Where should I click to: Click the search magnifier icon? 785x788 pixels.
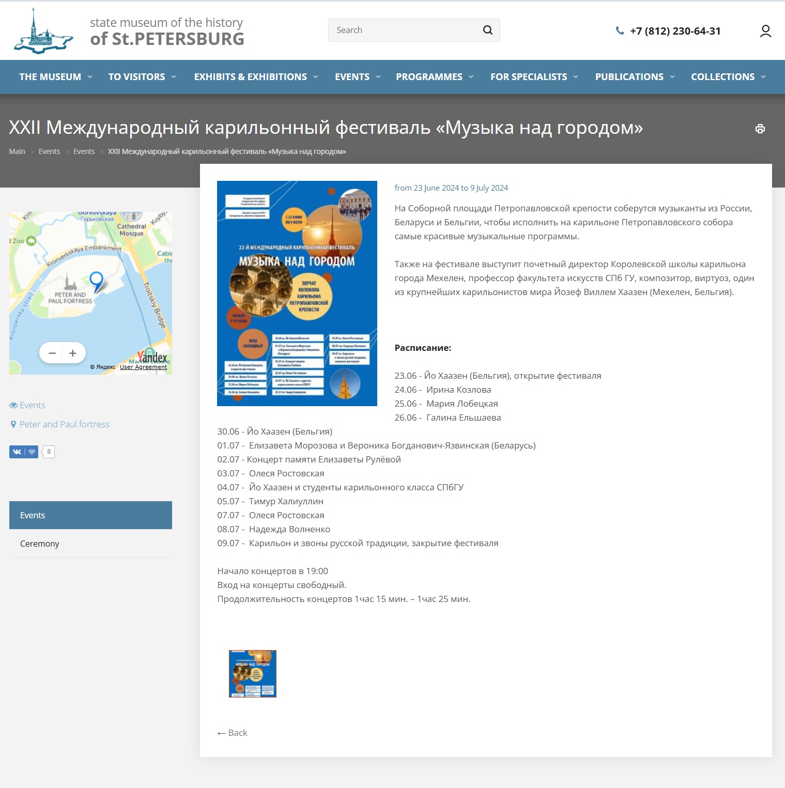(487, 30)
